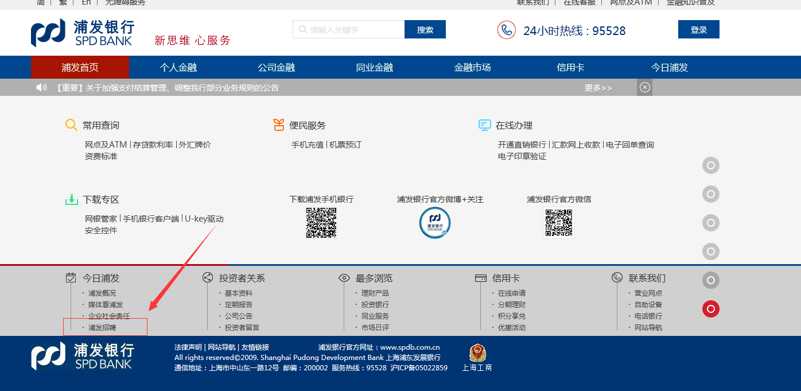The height and width of the screenshot is (391, 801).
Task: Open the 个人金融 navigation menu
Action: click(x=178, y=67)
